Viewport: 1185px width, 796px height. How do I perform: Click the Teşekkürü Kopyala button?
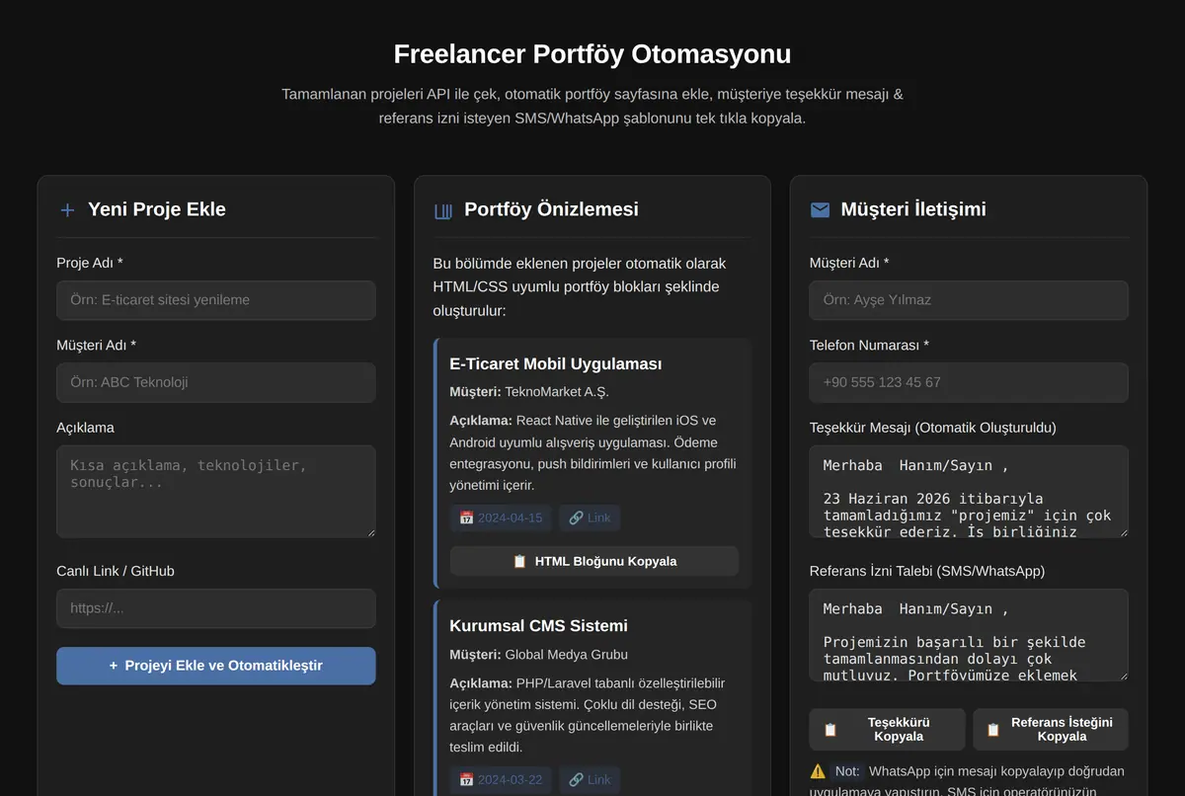887,730
